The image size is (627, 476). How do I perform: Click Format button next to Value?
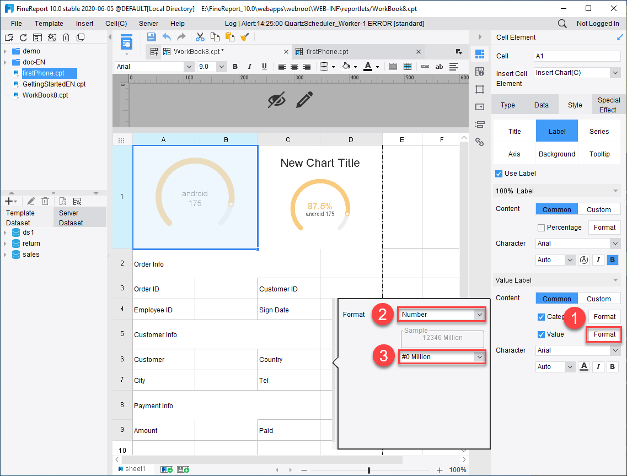tap(604, 334)
